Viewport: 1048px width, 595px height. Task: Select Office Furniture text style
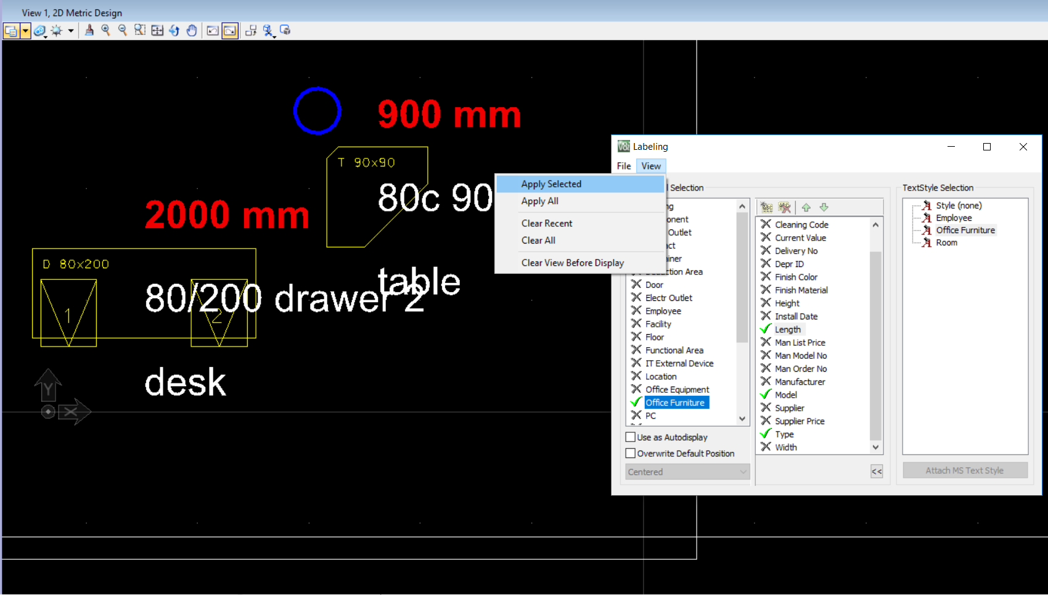[965, 230]
